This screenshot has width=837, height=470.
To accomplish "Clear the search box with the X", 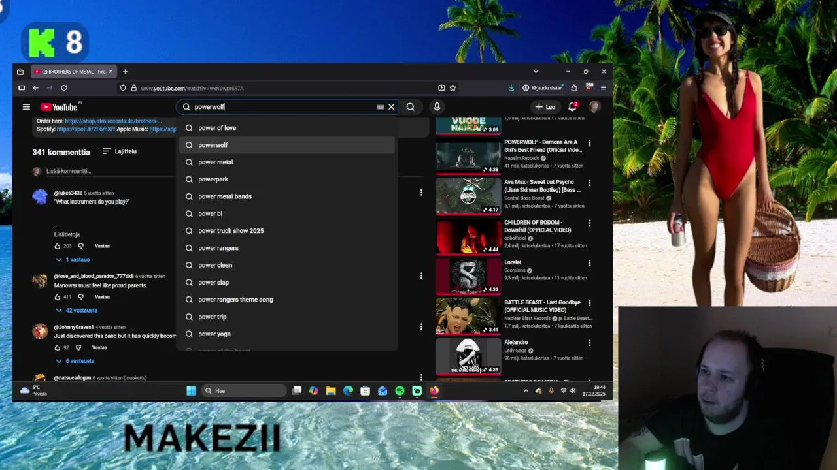I will (391, 107).
